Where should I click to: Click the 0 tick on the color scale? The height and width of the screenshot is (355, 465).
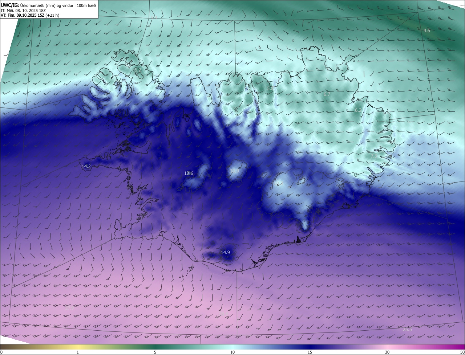pyautogui.click(x=1, y=352)
